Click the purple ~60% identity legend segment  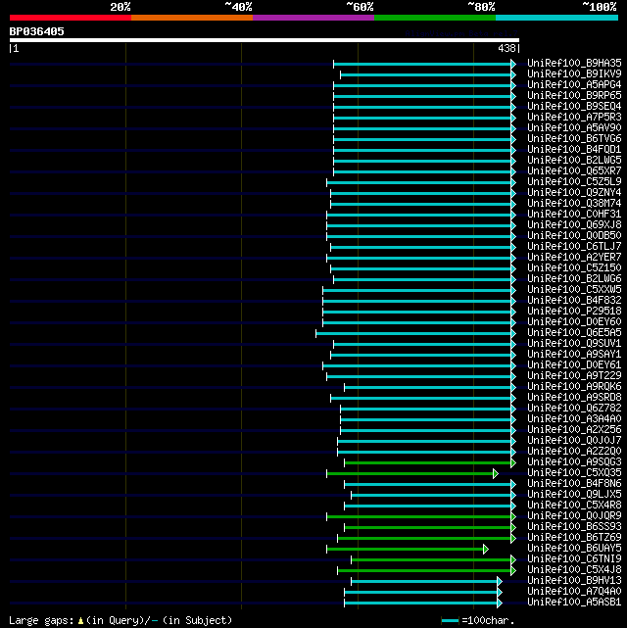click(313, 18)
